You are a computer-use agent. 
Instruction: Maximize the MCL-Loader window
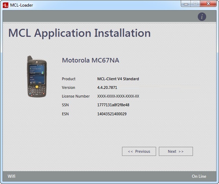[195, 4]
